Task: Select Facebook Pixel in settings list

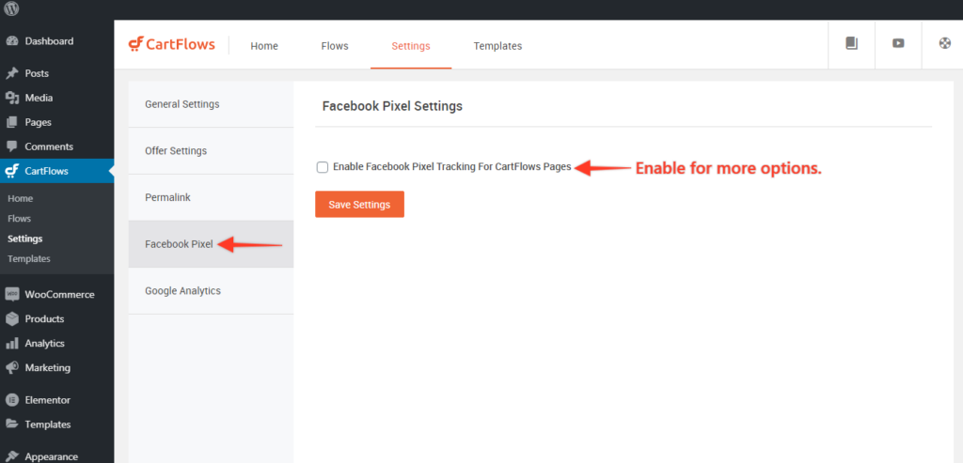Action: click(x=211, y=244)
